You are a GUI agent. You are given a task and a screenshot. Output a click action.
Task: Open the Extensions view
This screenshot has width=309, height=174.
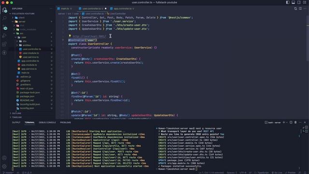(x=4, y=44)
